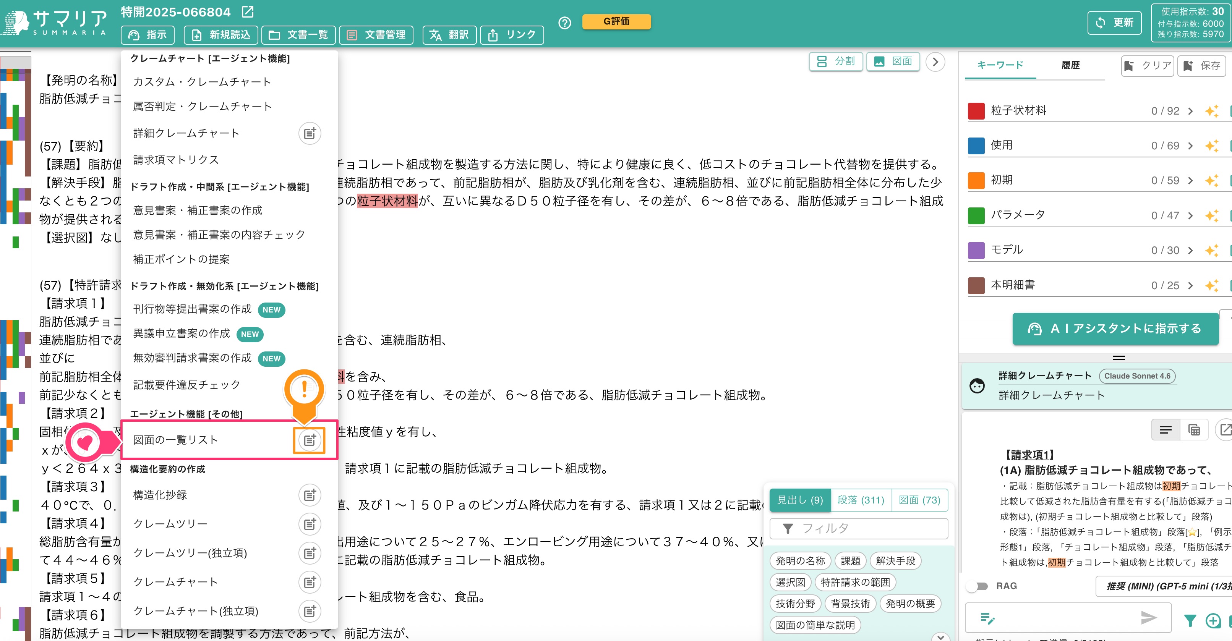Click the add icon beside クレームチャート
This screenshot has width=1232, height=641.
(x=310, y=582)
